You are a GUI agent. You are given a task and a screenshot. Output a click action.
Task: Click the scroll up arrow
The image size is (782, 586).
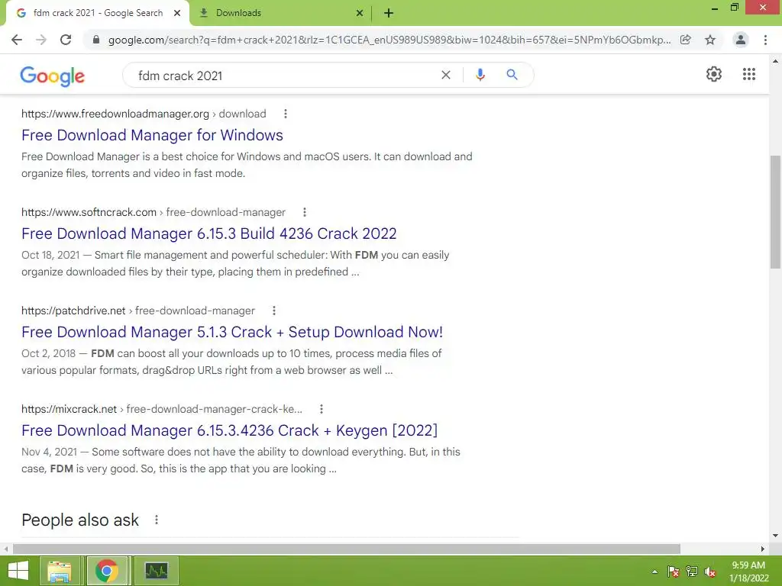[x=775, y=61]
